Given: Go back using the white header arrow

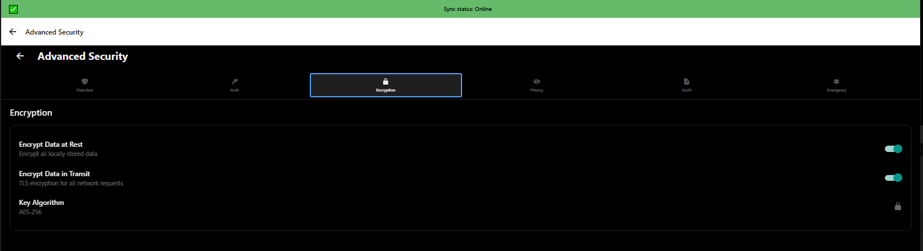Looking at the screenshot, I should pos(13,32).
